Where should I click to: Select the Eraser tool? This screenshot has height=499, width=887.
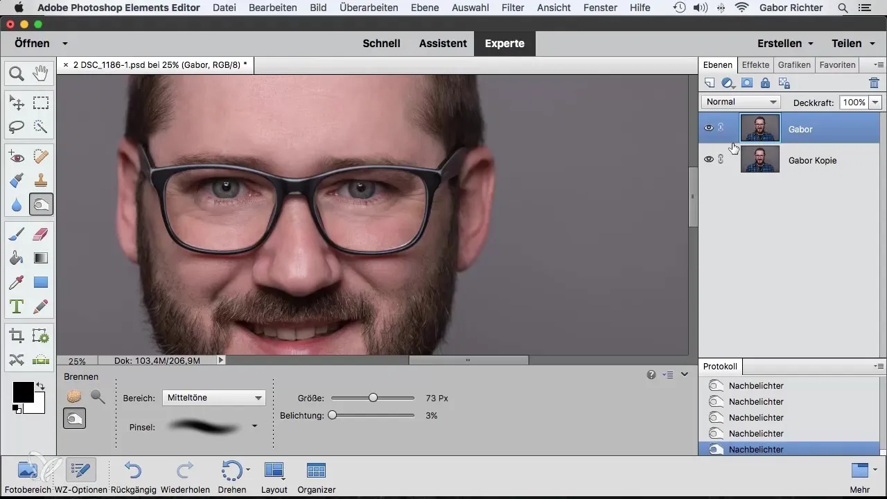pyautogui.click(x=41, y=236)
